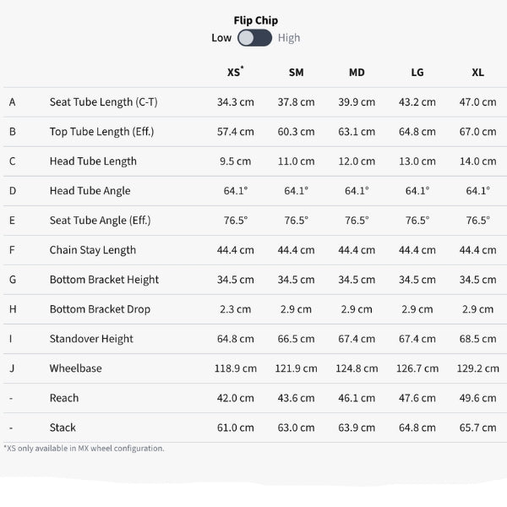Screen dimensions: 507x507
Task: Select the Bottom Bracket Drop row label
Action: (100, 309)
